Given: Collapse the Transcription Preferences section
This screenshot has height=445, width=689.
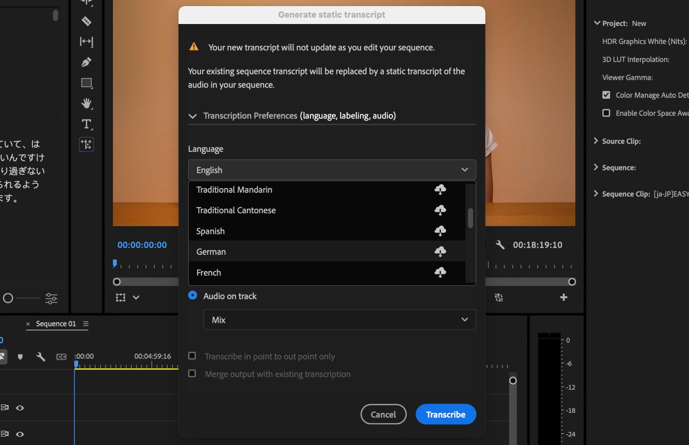Looking at the screenshot, I should coord(193,116).
